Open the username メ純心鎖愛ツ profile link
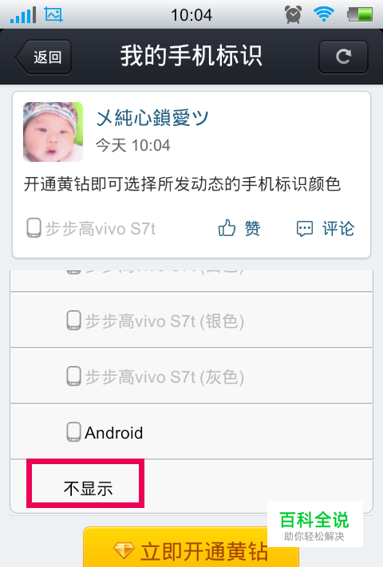This screenshot has width=383, height=567. [152, 118]
